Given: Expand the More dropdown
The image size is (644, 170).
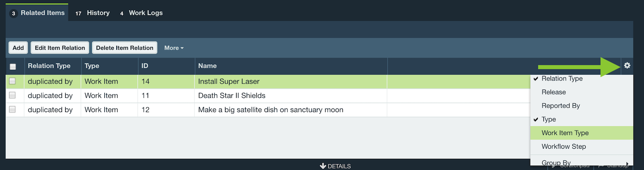Looking at the screenshot, I should click(x=174, y=48).
